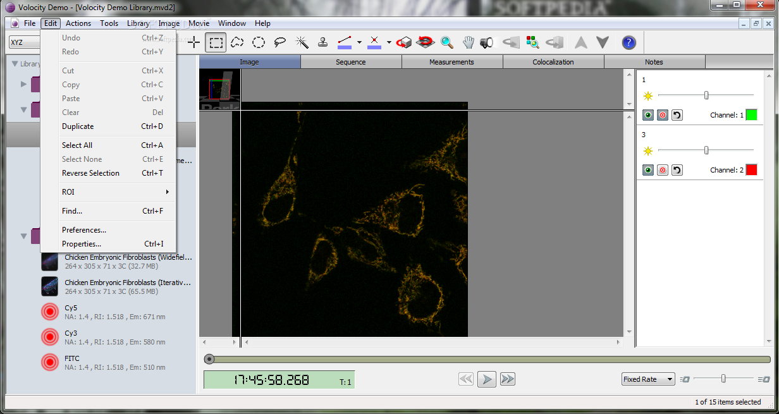Click brightness sun icon for item 3
The image size is (779, 414).
coord(647,150)
